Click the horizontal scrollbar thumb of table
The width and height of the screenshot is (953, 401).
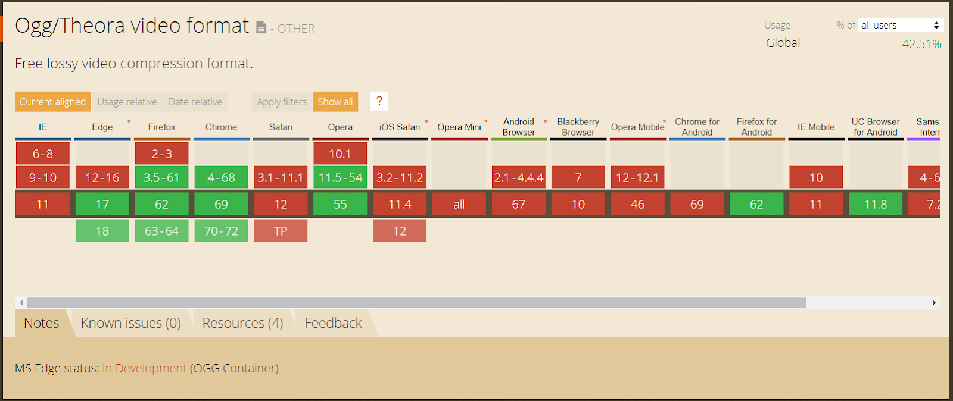click(416, 303)
